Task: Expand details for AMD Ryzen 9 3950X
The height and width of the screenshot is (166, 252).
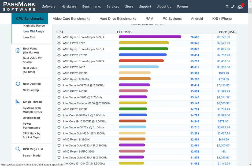Action: 59,79
